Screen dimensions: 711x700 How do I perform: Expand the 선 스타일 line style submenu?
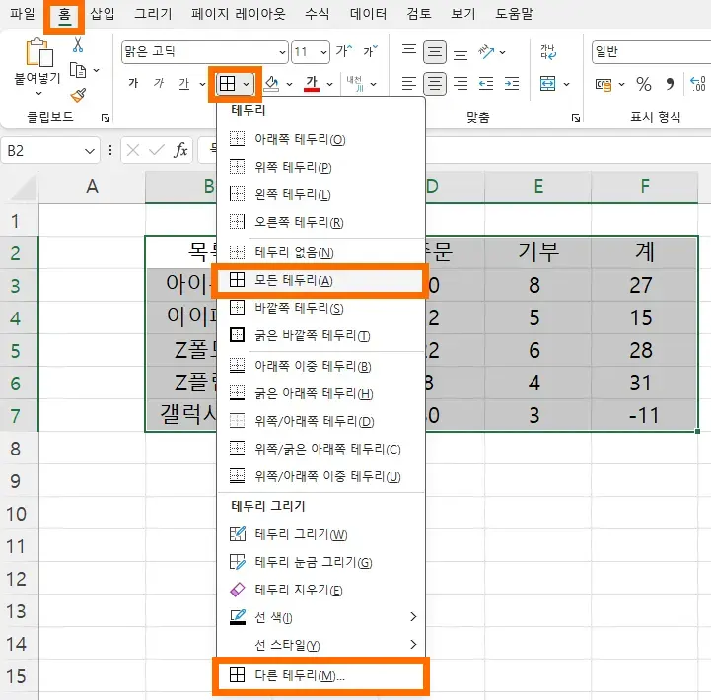(x=413, y=644)
